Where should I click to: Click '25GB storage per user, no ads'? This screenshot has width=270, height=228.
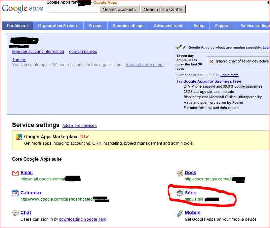[209, 92]
